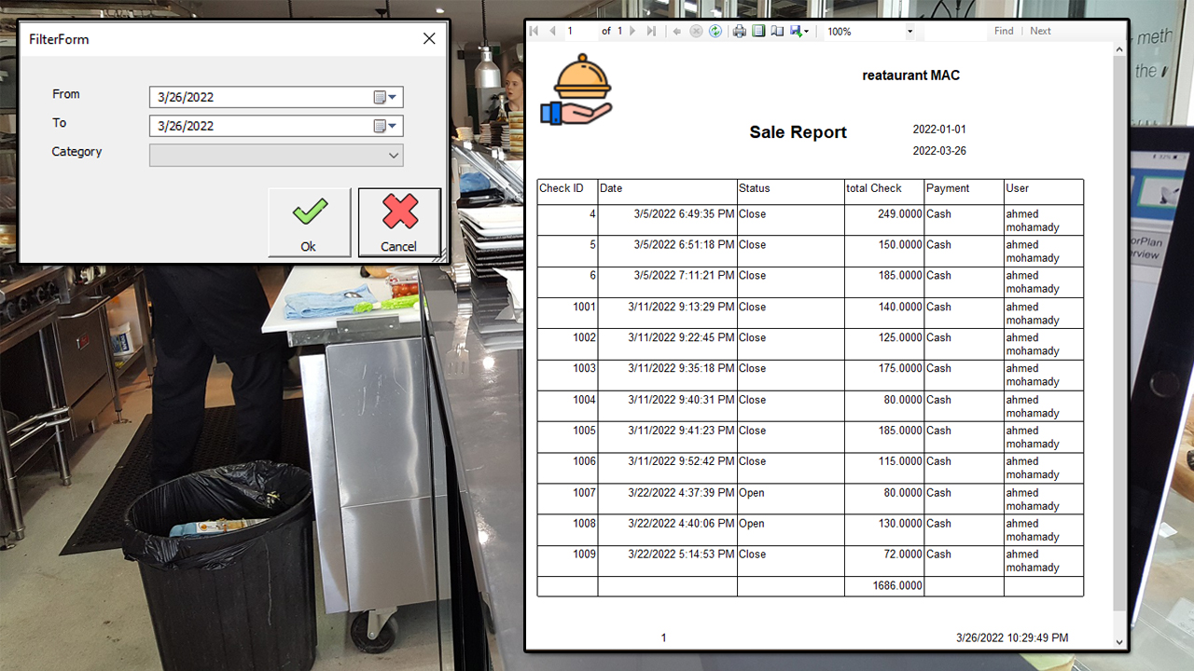Click the Refresh report icon
Image resolution: width=1194 pixels, height=671 pixels.
pos(715,31)
